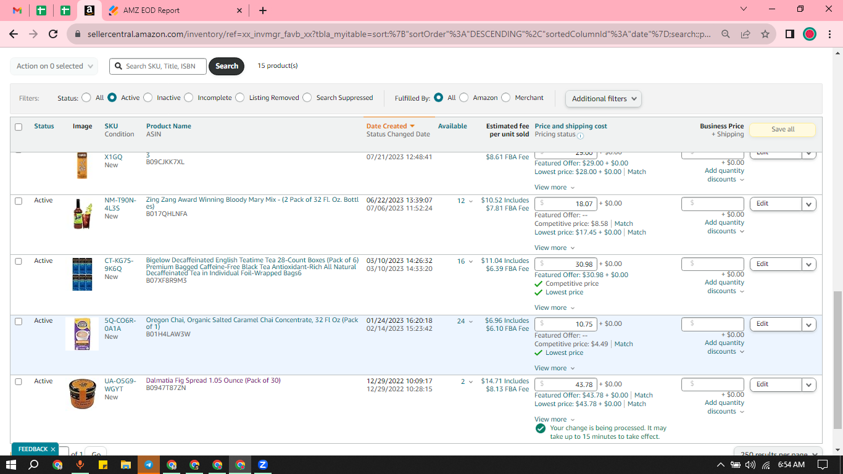Focus the Search SKU, Title, ISBN field
Image resolution: width=843 pixels, height=474 pixels.
click(158, 66)
